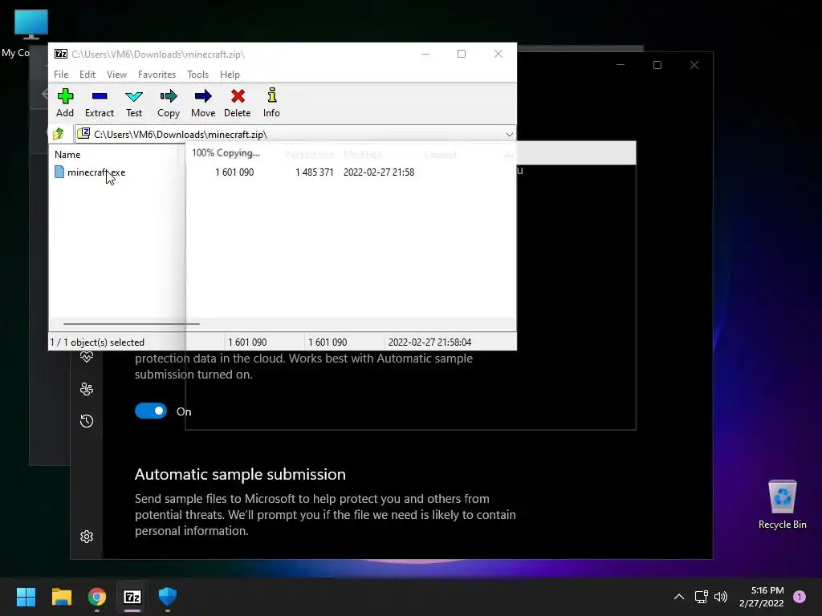Maximize the Windows Security window
The image size is (822, 616).
657,65
